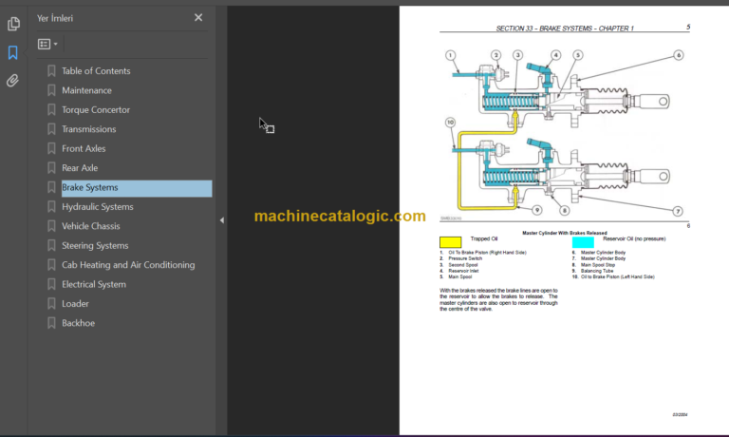Click the caption 'Master Cylinder With Brakes Released'
The image size is (729, 437).
tap(565, 233)
